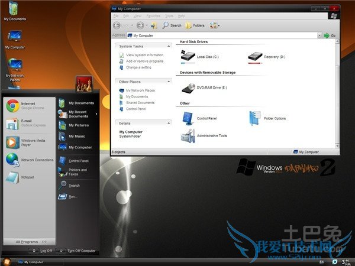Open the Forward button history dropdown
Viewport: 355px width, 266px height.
pos(147,25)
